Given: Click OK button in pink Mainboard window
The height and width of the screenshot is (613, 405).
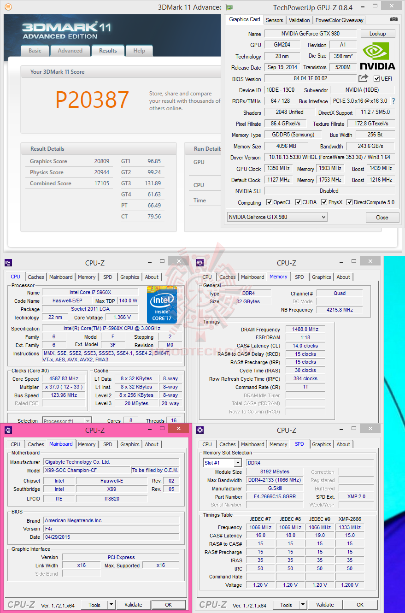Looking at the screenshot, I should click(x=169, y=605).
